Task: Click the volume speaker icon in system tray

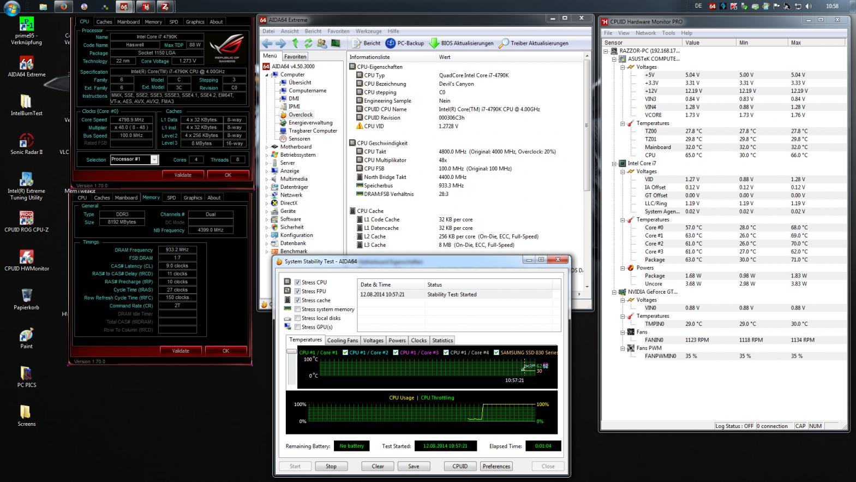Action: click(808, 6)
